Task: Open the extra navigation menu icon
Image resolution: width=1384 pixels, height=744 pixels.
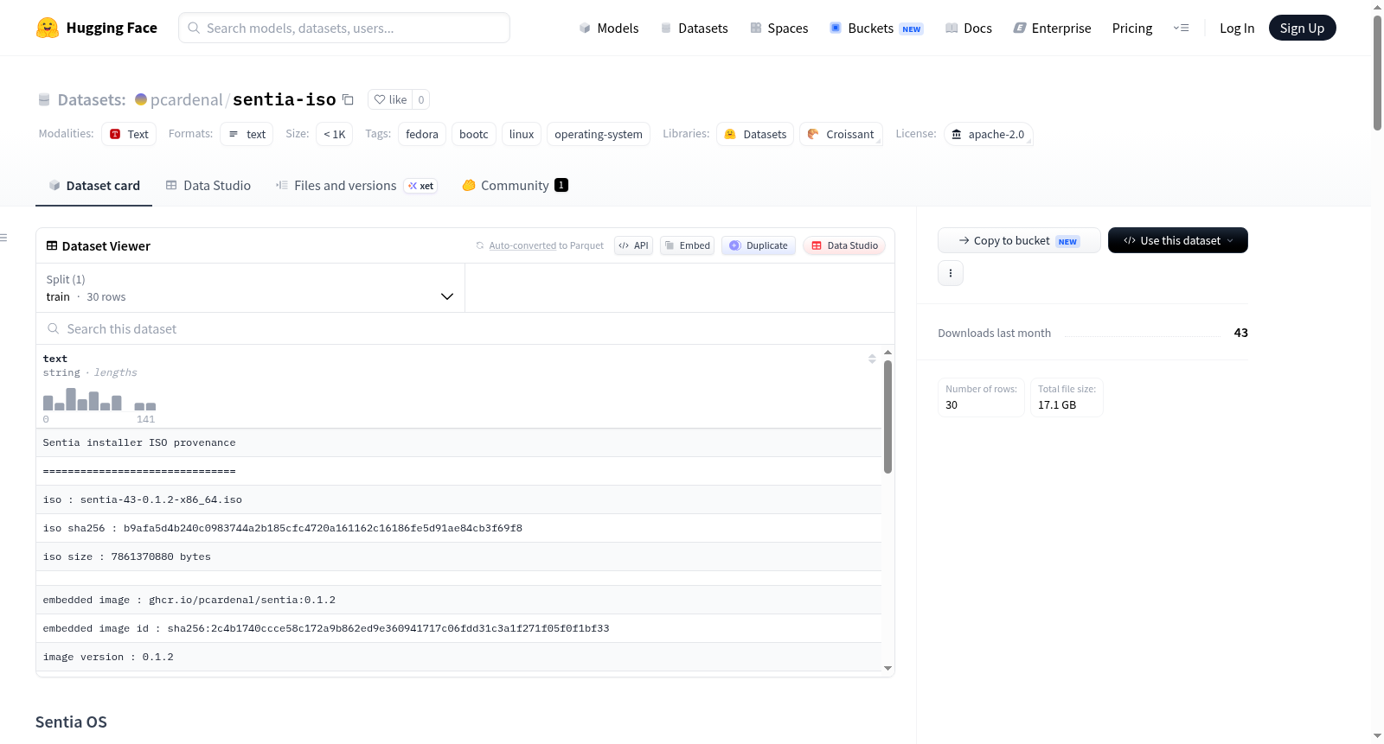Action: tap(1181, 28)
